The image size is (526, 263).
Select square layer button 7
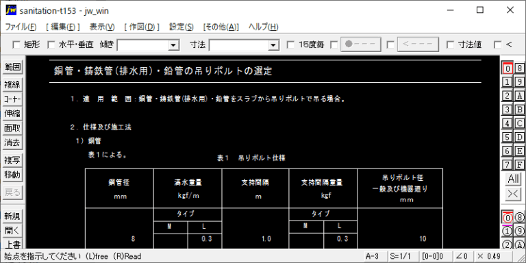pyautogui.click(x=508, y=164)
